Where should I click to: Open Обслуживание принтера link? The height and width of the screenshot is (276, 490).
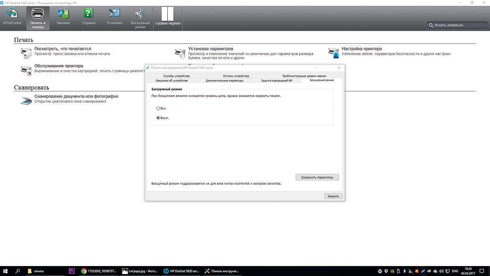tap(59, 66)
